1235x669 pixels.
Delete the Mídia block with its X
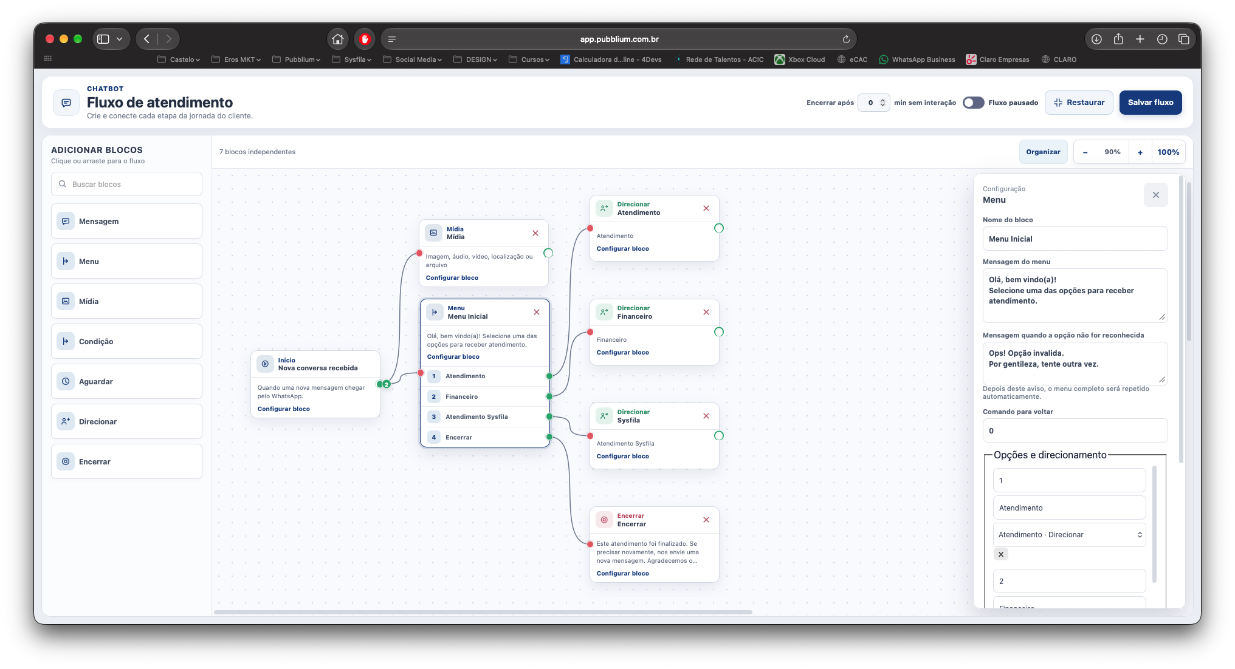(x=535, y=233)
